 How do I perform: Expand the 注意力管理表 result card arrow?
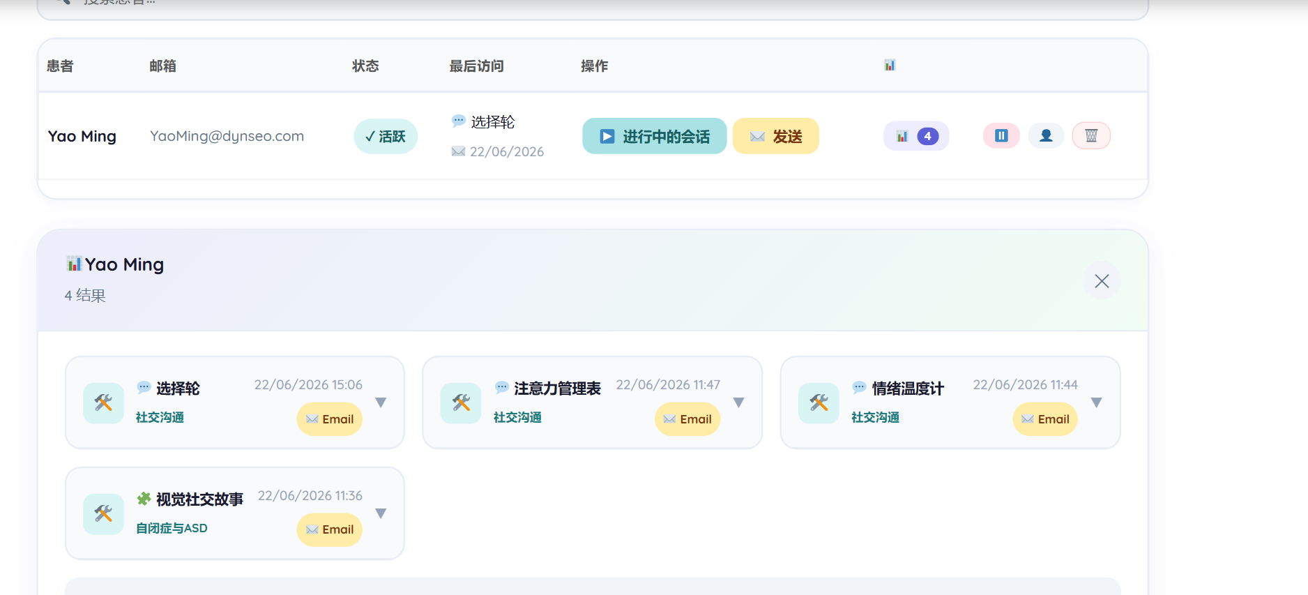(739, 402)
